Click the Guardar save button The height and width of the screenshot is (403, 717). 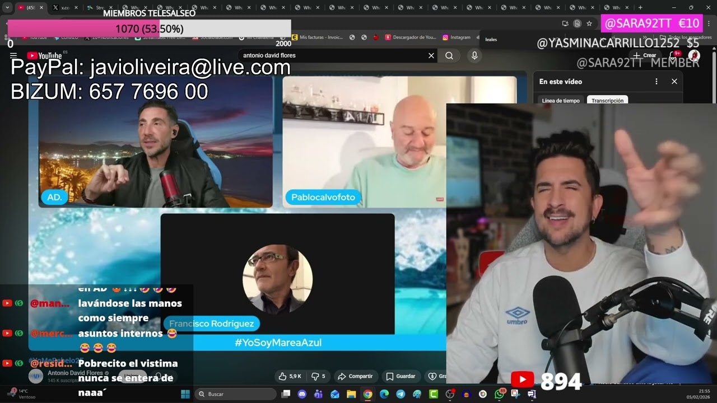(x=401, y=376)
